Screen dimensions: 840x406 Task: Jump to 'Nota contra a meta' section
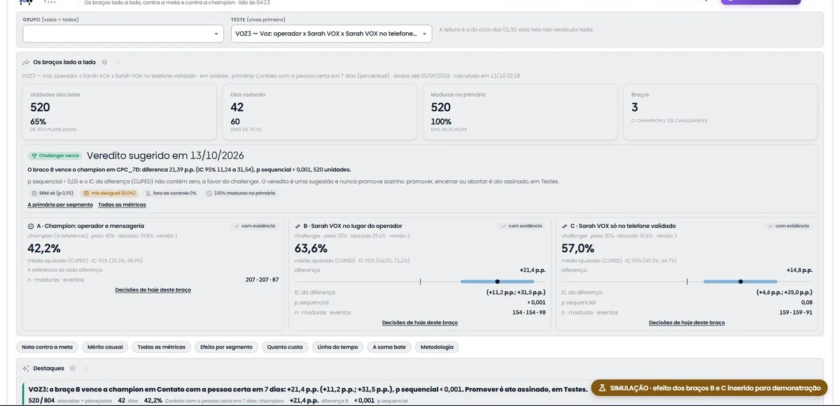(47, 347)
